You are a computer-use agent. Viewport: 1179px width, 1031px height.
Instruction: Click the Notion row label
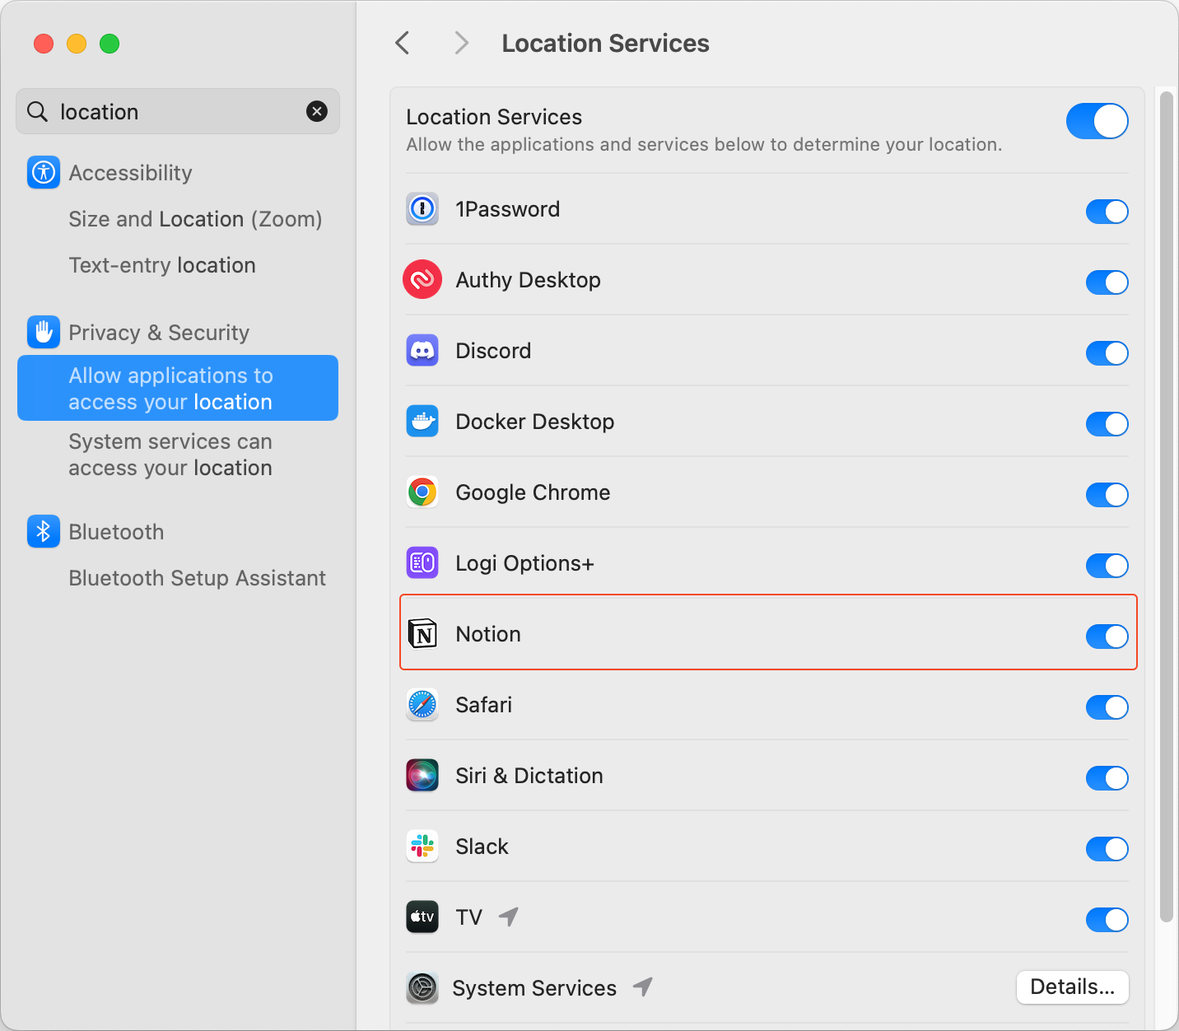(488, 634)
